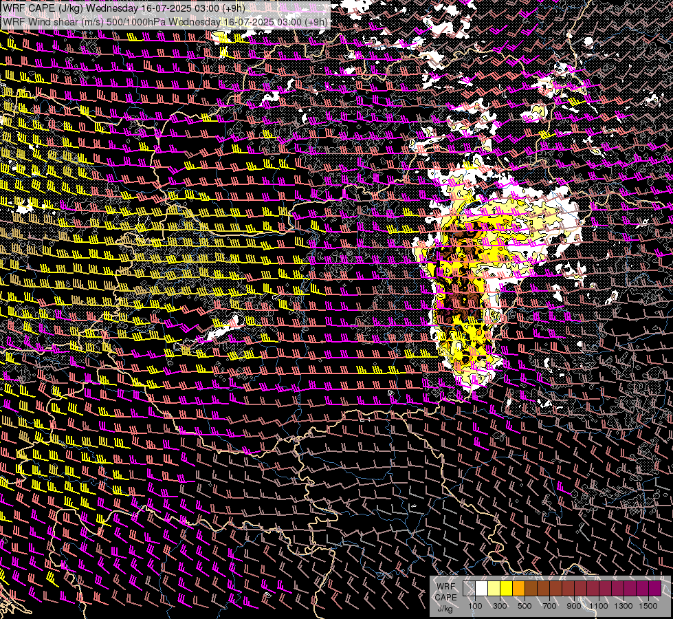Select the orange legend swatch

[518, 588]
